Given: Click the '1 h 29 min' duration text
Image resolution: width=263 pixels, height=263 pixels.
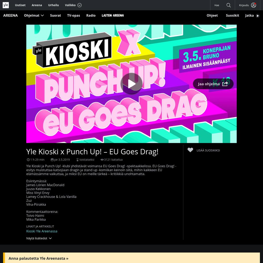Looking at the screenshot, I should (x=37, y=160).
